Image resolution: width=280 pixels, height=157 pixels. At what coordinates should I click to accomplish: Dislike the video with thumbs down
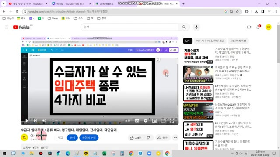[149, 138]
